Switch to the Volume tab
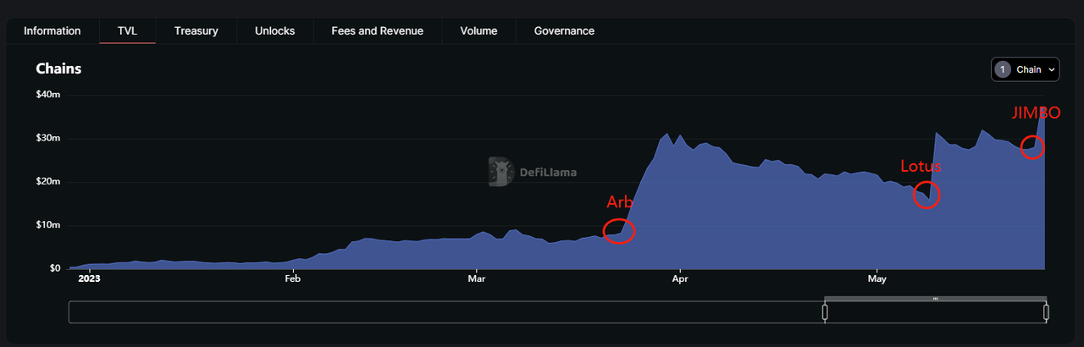1084x347 pixels. click(x=478, y=31)
